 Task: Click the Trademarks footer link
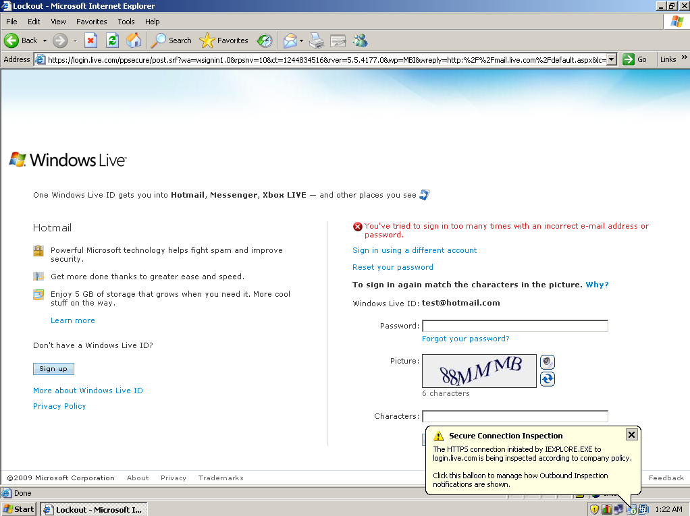[221, 478]
